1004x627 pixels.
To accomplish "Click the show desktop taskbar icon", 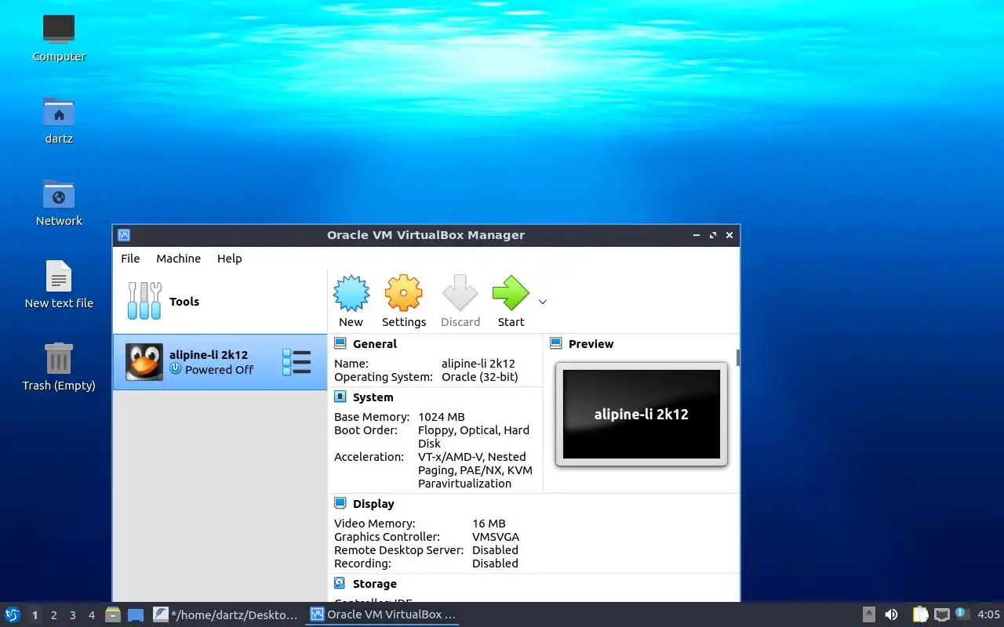I will click(136, 615).
